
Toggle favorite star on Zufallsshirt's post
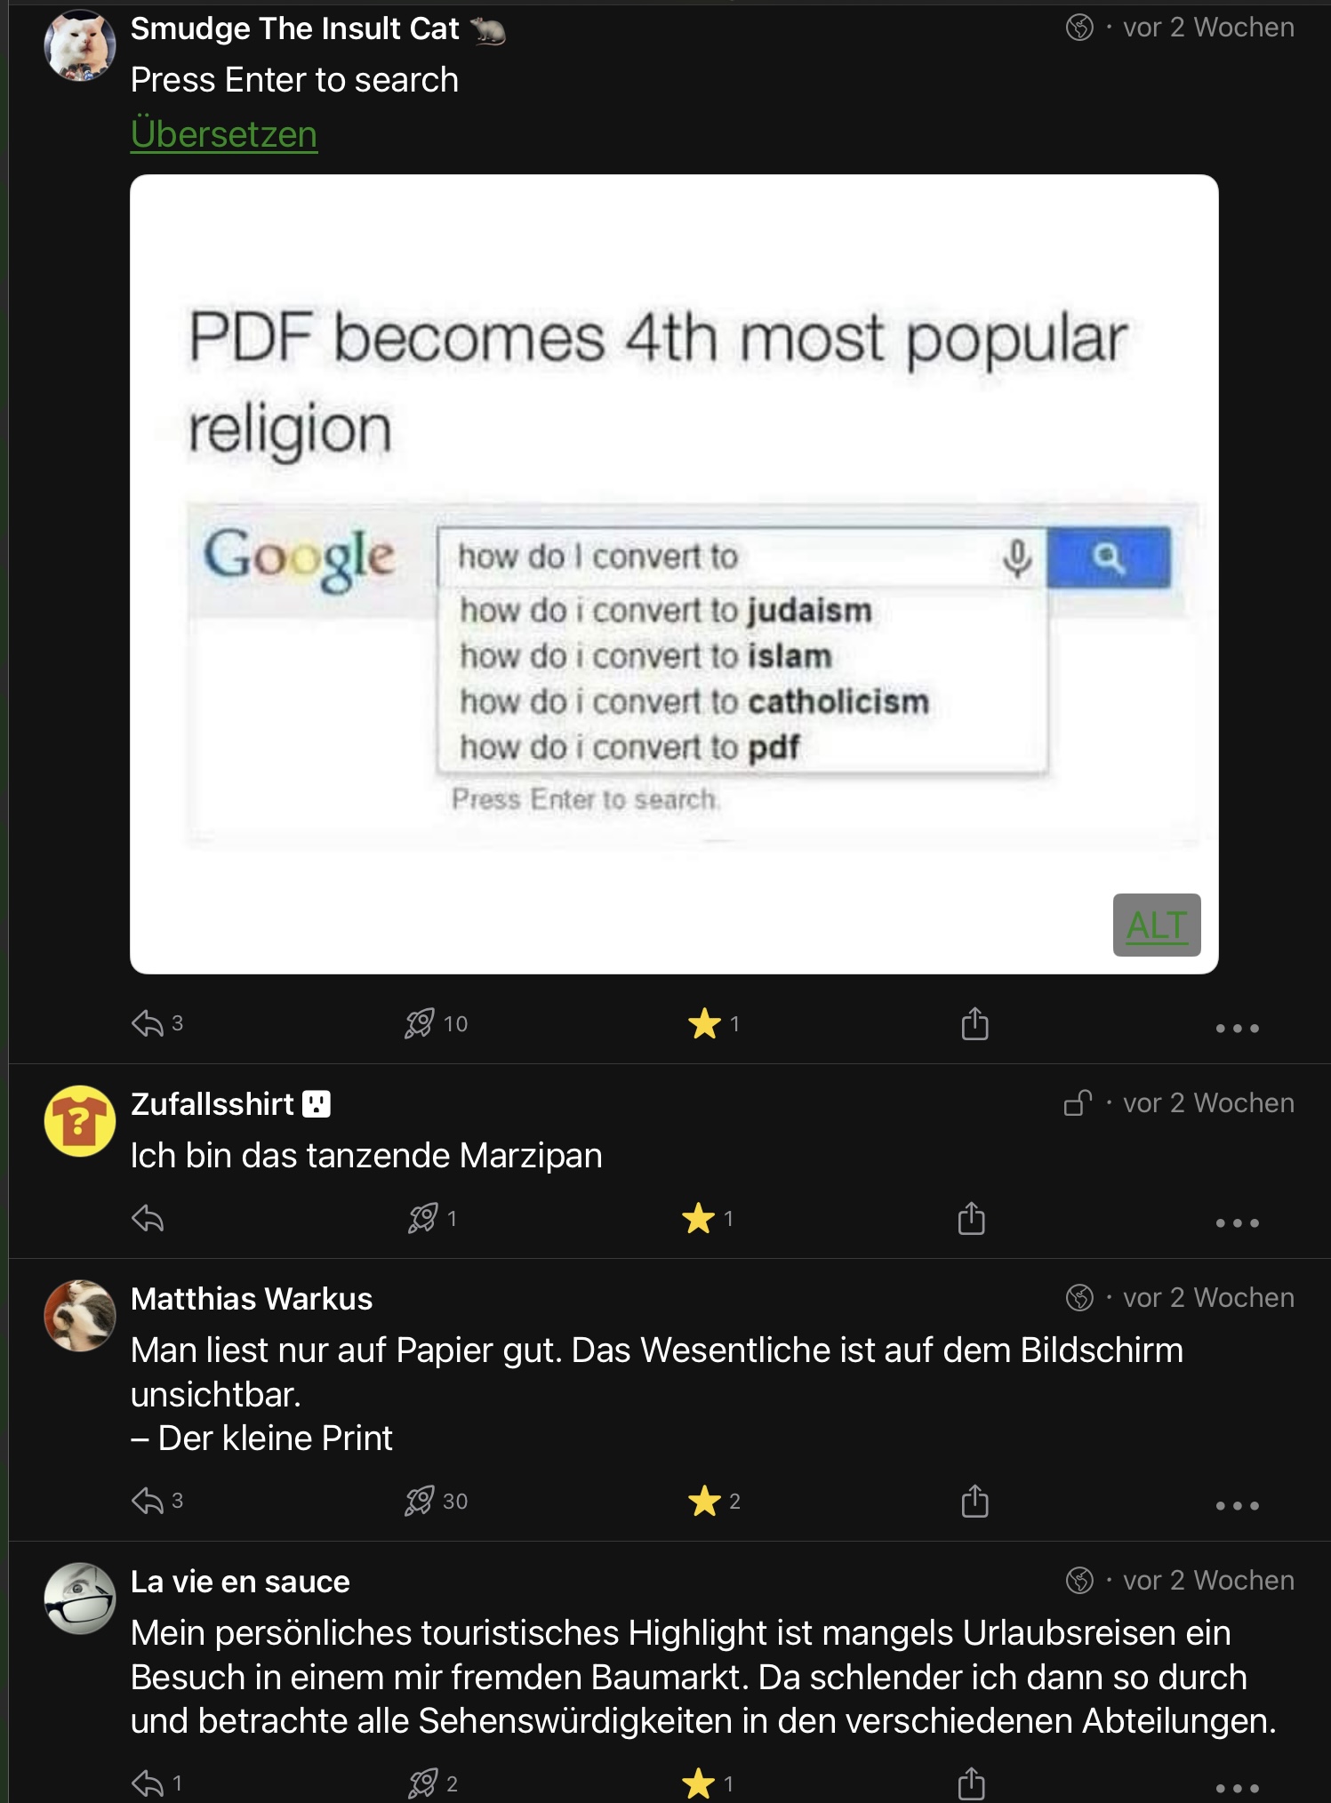click(699, 1219)
